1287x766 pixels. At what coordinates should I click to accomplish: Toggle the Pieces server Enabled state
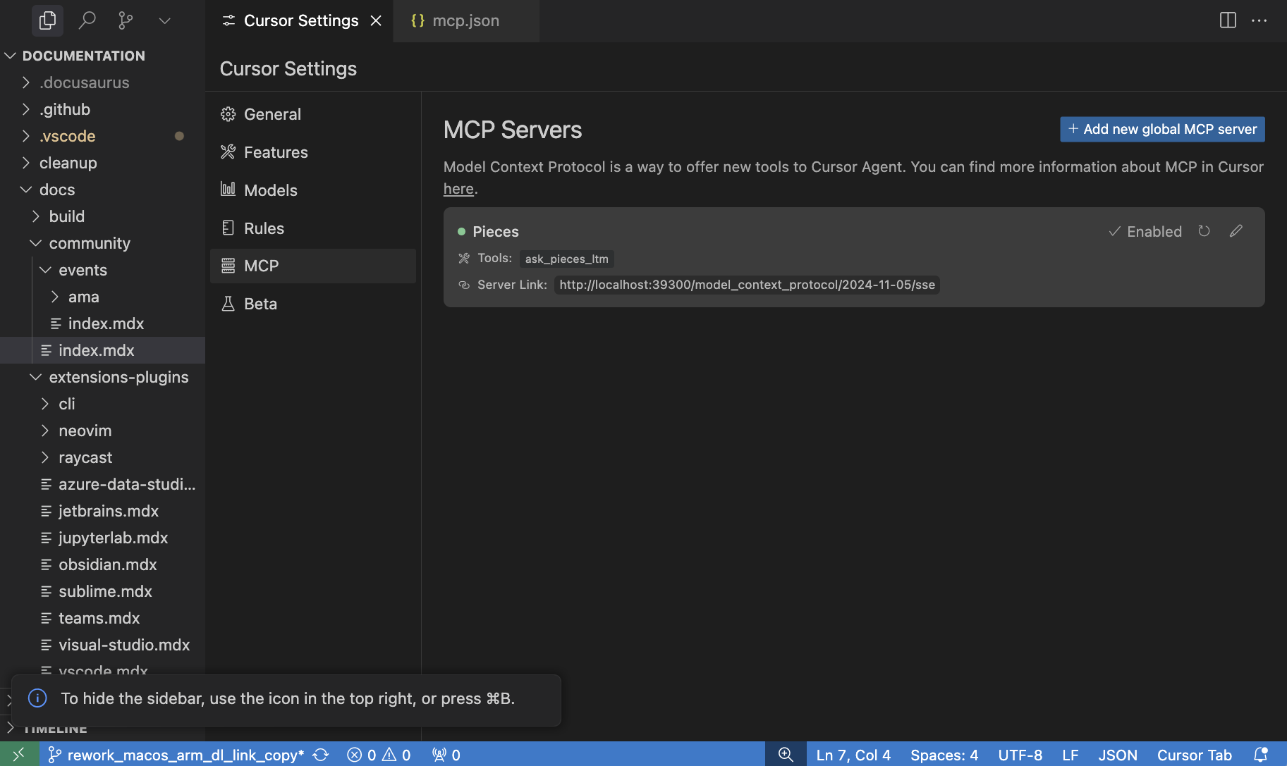[x=1145, y=231]
